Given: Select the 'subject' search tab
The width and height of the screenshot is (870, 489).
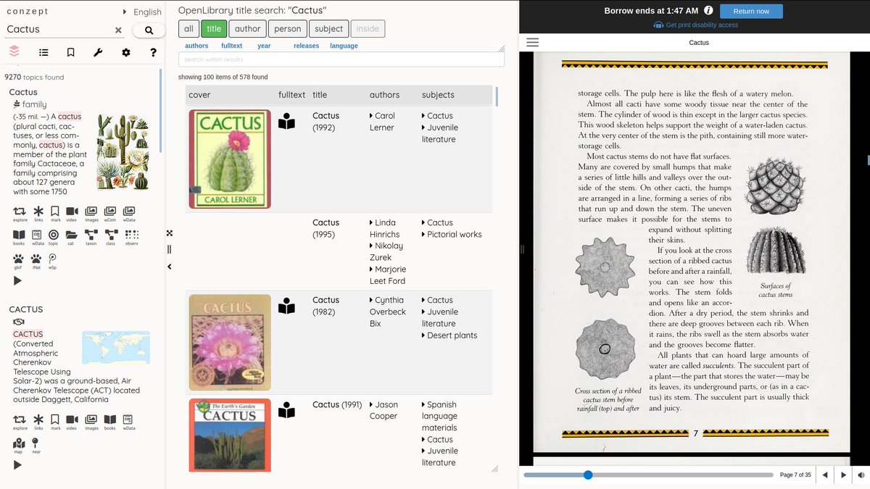Looking at the screenshot, I should 328,29.
